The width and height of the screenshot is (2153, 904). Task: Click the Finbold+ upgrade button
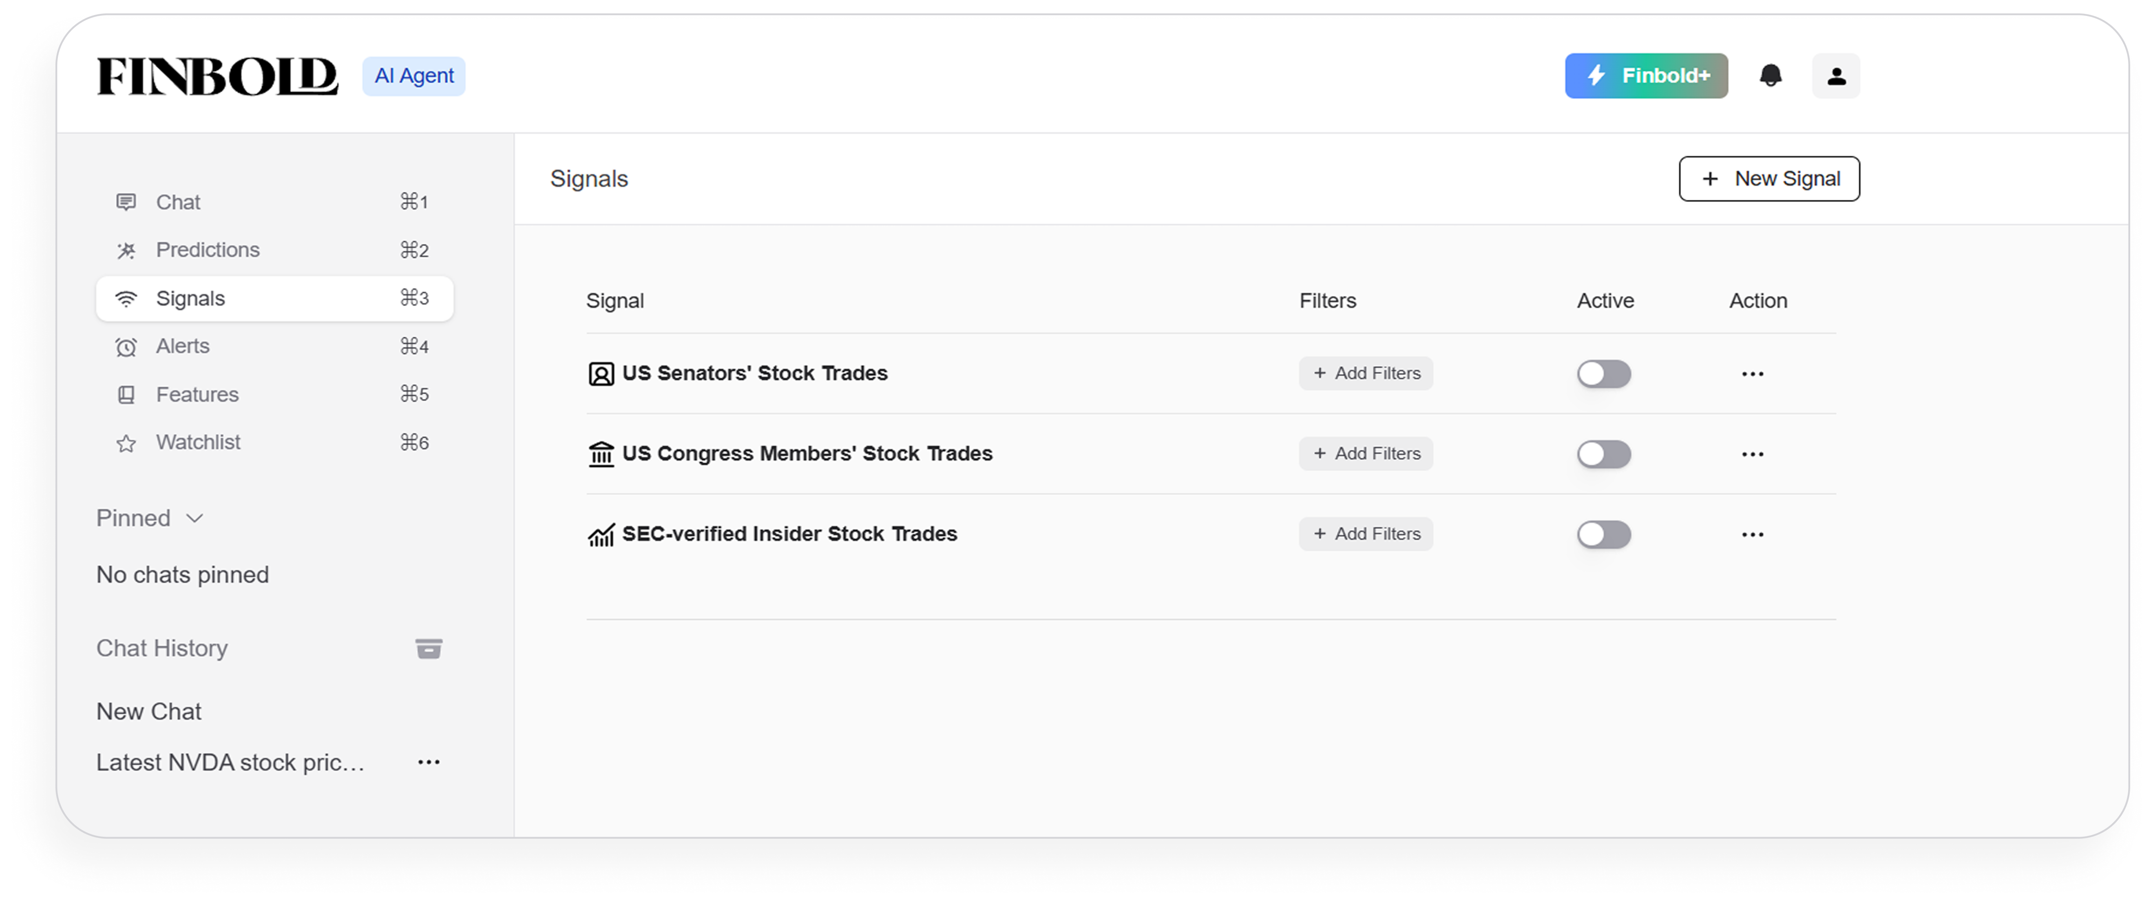1646,76
